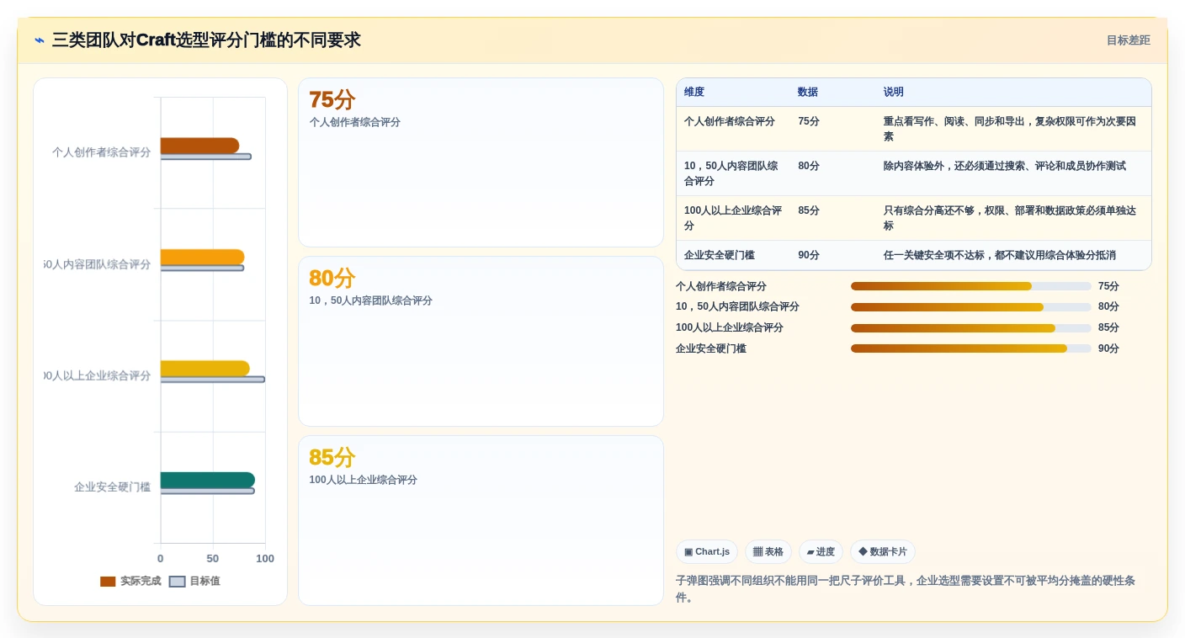Click the 目标差距 label in the header
The image size is (1185, 638).
coord(1128,40)
